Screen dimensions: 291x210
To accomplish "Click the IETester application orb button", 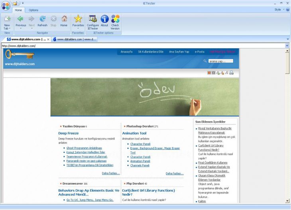I will pyautogui.click(x=6, y=5).
